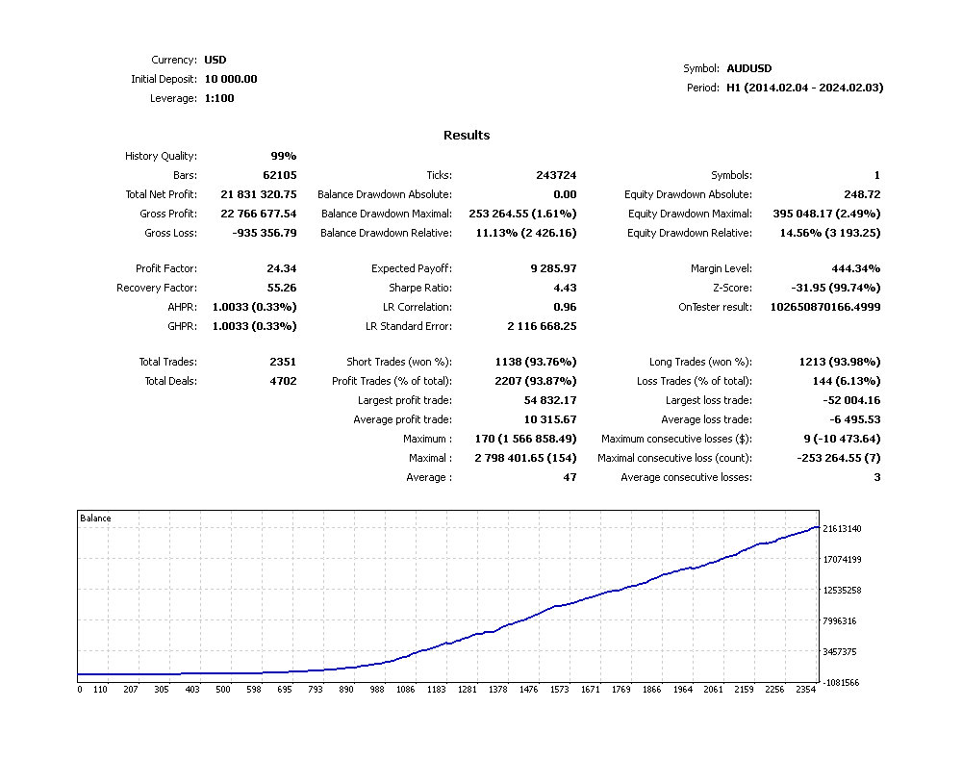The height and width of the screenshot is (758, 962).
Task: Click y-axis label 17074199
Action: (842, 559)
